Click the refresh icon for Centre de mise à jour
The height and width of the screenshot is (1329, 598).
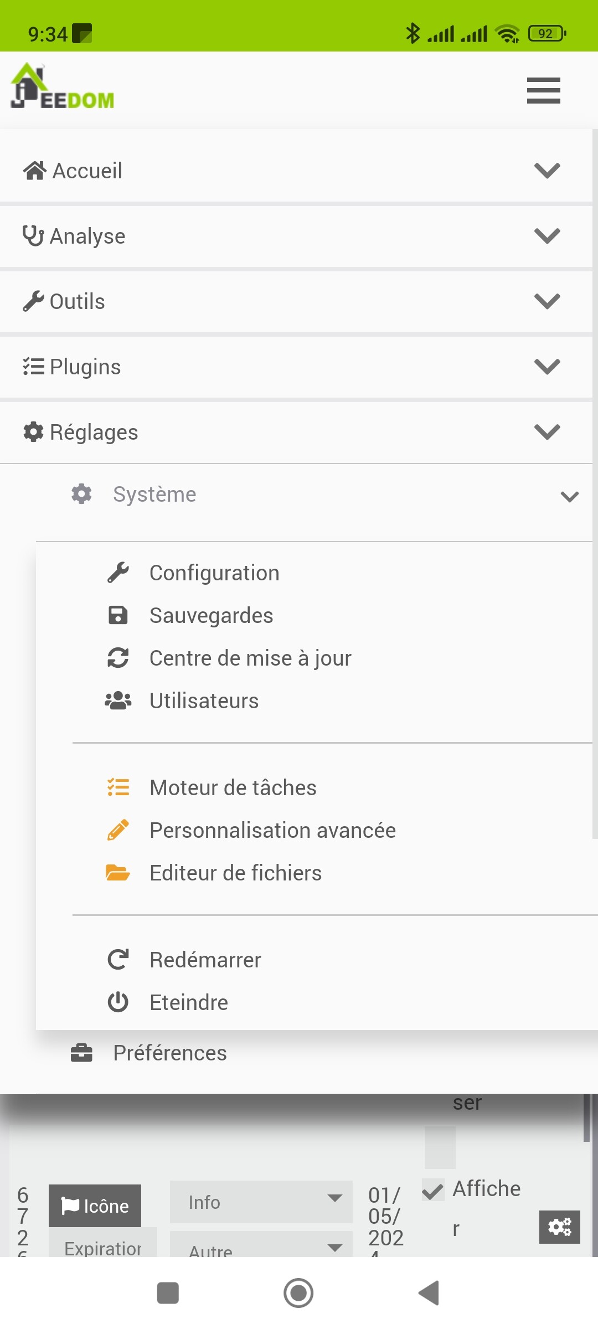(118, 658)
